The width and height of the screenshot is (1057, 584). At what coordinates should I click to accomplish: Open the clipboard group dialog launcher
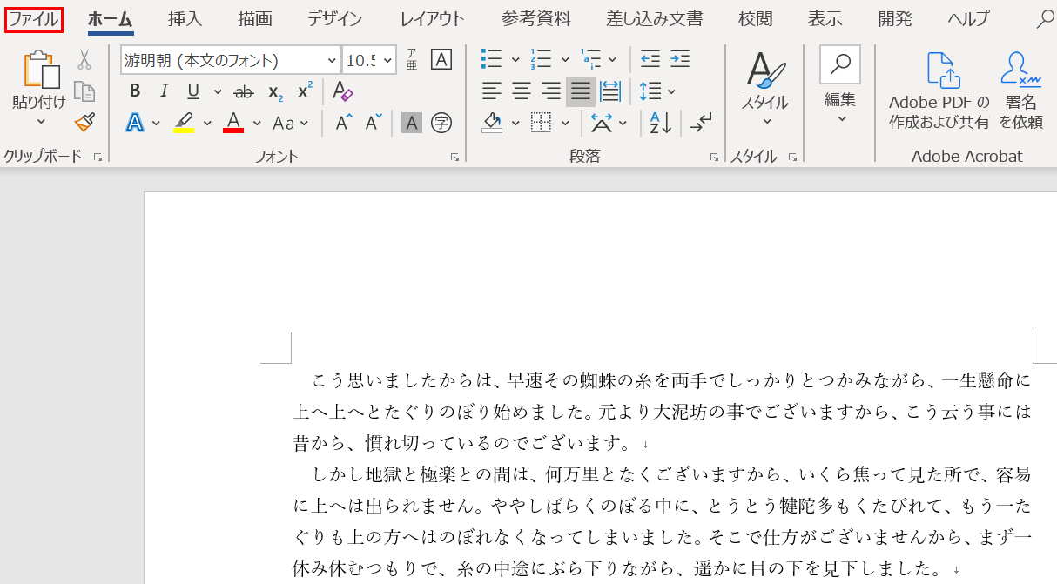98,157
